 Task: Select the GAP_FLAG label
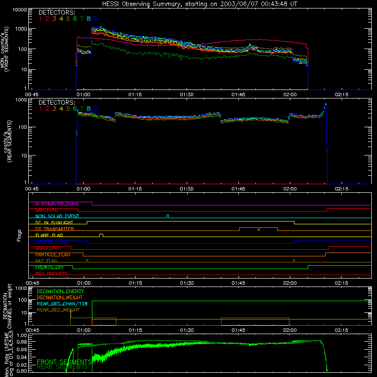(x=46, y=210)
